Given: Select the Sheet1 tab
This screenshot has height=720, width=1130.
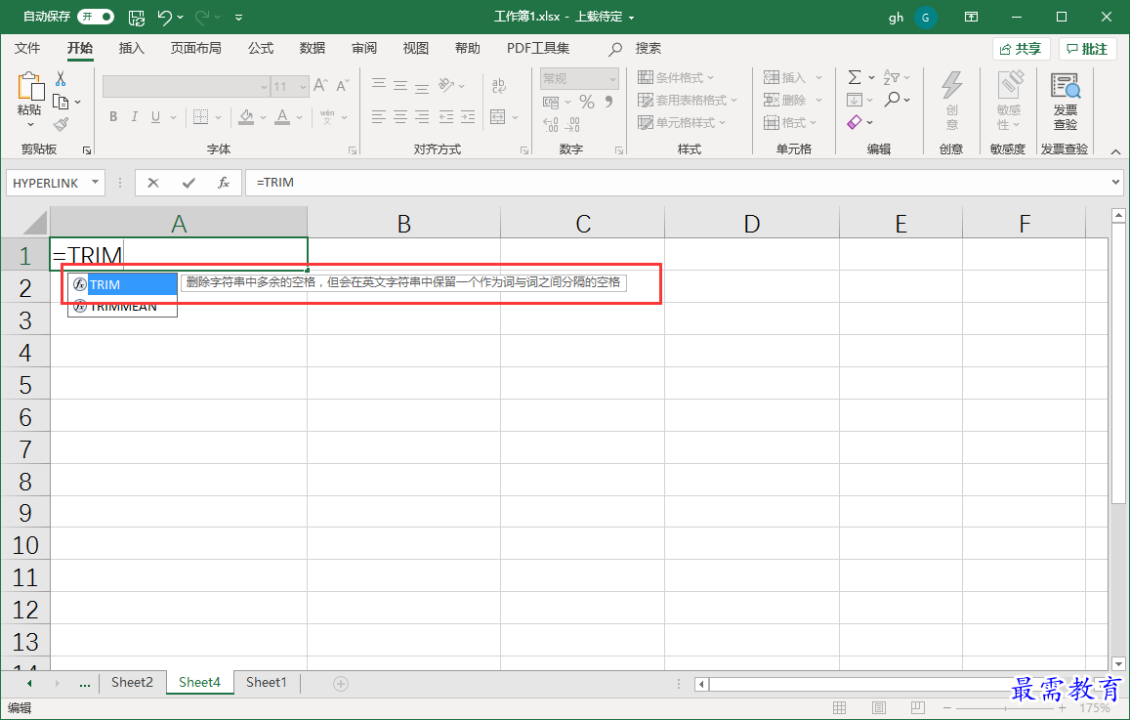Looking at the screenshot, I should tap(266, 682).
